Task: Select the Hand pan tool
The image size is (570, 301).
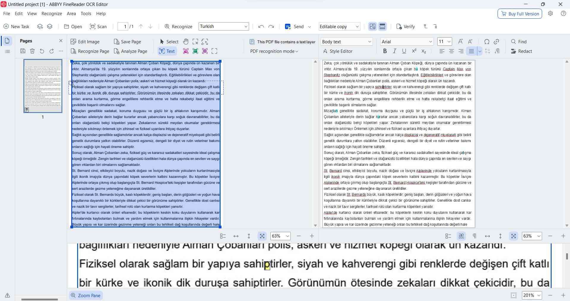Action: 186,42
